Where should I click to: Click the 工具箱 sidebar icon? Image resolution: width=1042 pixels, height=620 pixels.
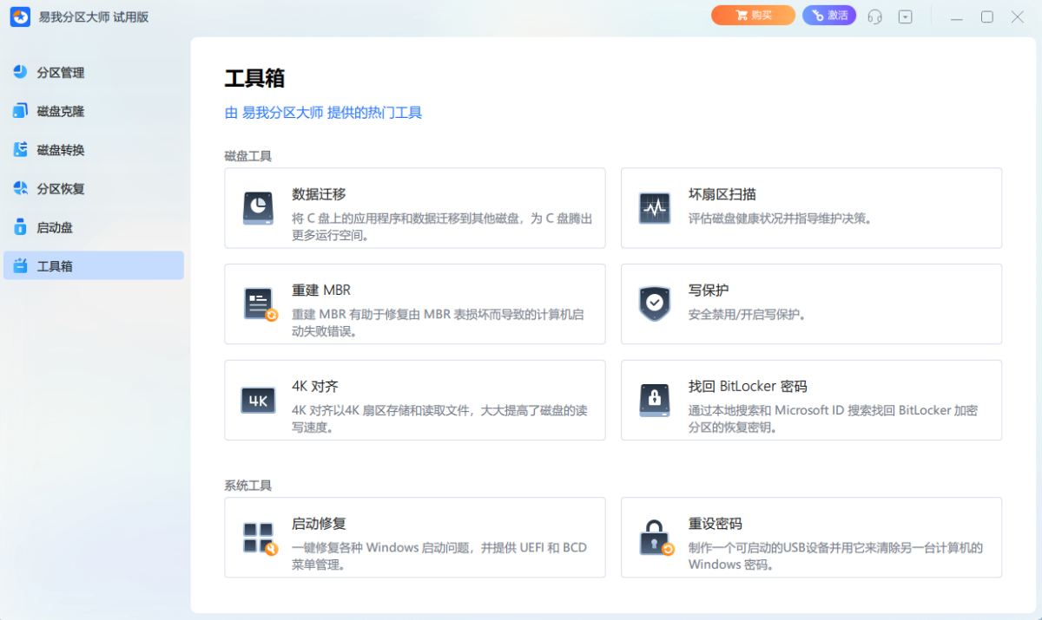[20, 265]
